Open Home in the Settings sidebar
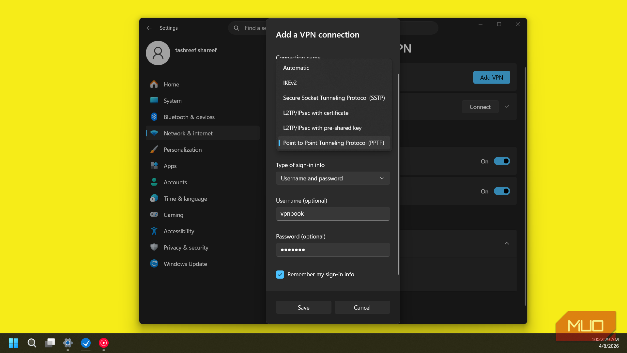Viewport: 627px width, 353px height. (x=202, y=84)
